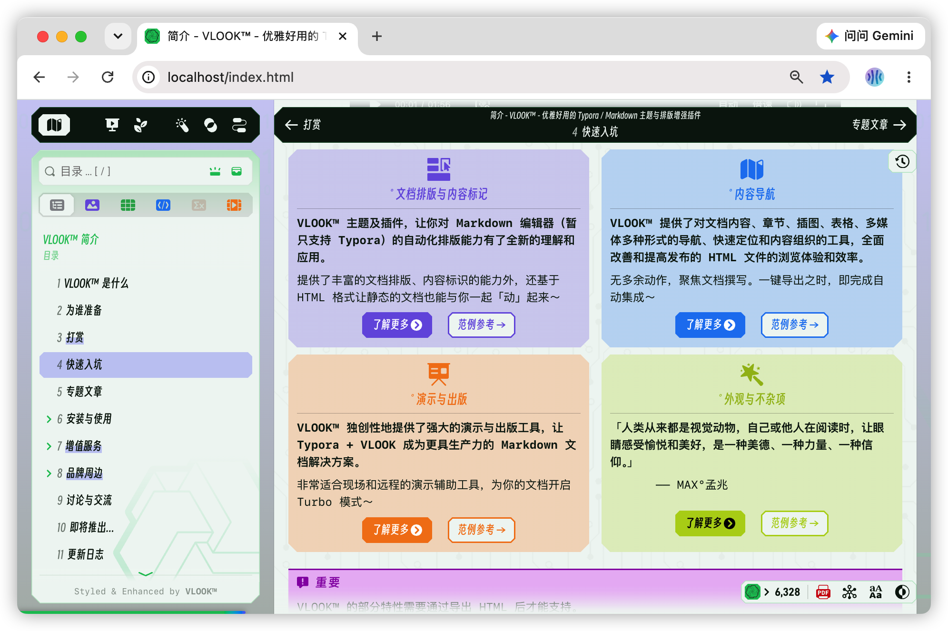The image size is (948, 631).
Task: Click the green down chevron below outline
Action: [x=146, y=574]
